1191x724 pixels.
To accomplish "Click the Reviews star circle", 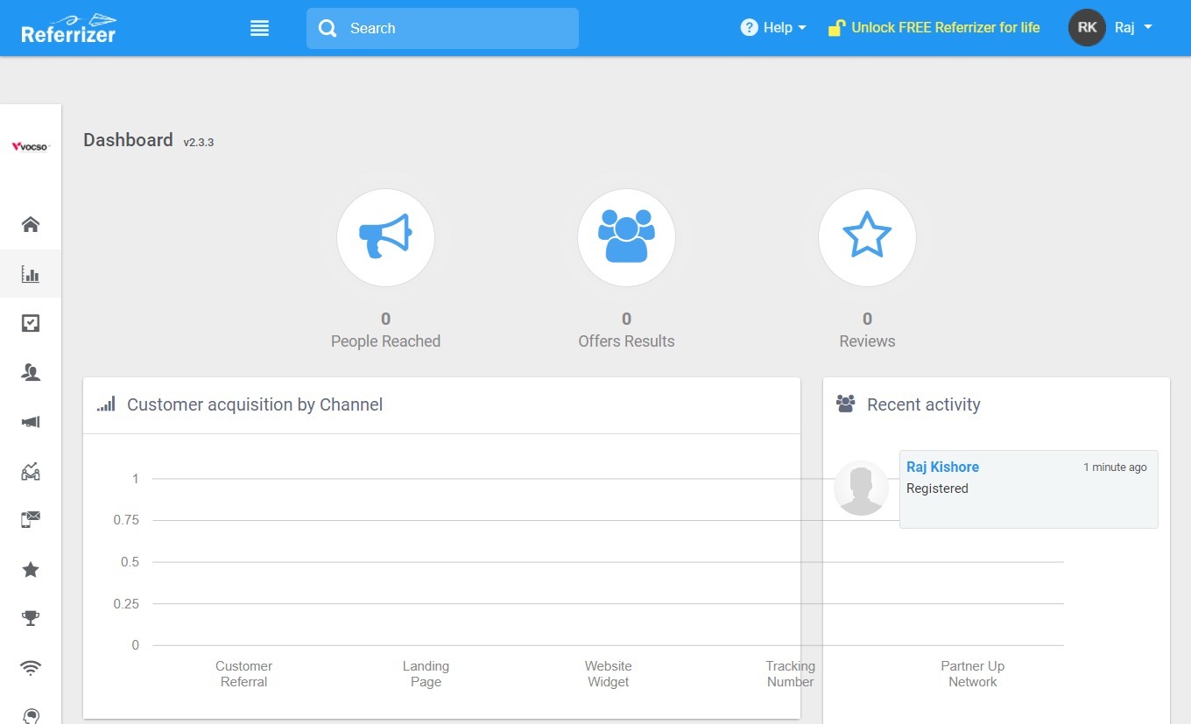I will [x=867, y=237].
